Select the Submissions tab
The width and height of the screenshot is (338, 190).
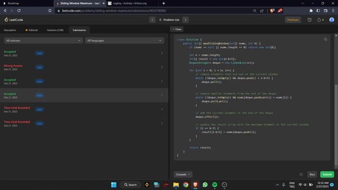click(x=79, y=30)
